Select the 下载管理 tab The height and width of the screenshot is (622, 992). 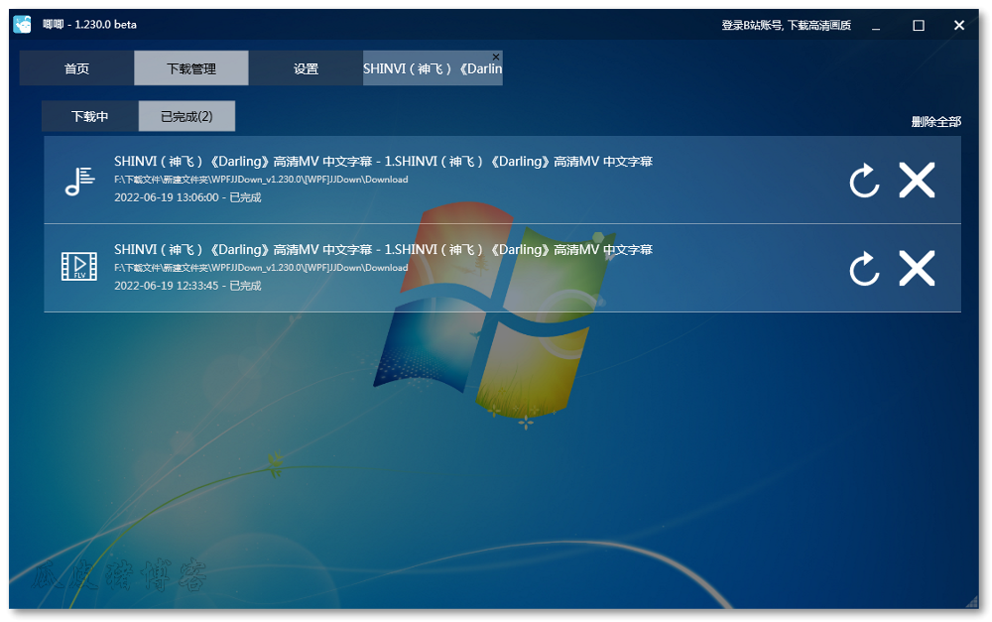(x=191, y=68)
